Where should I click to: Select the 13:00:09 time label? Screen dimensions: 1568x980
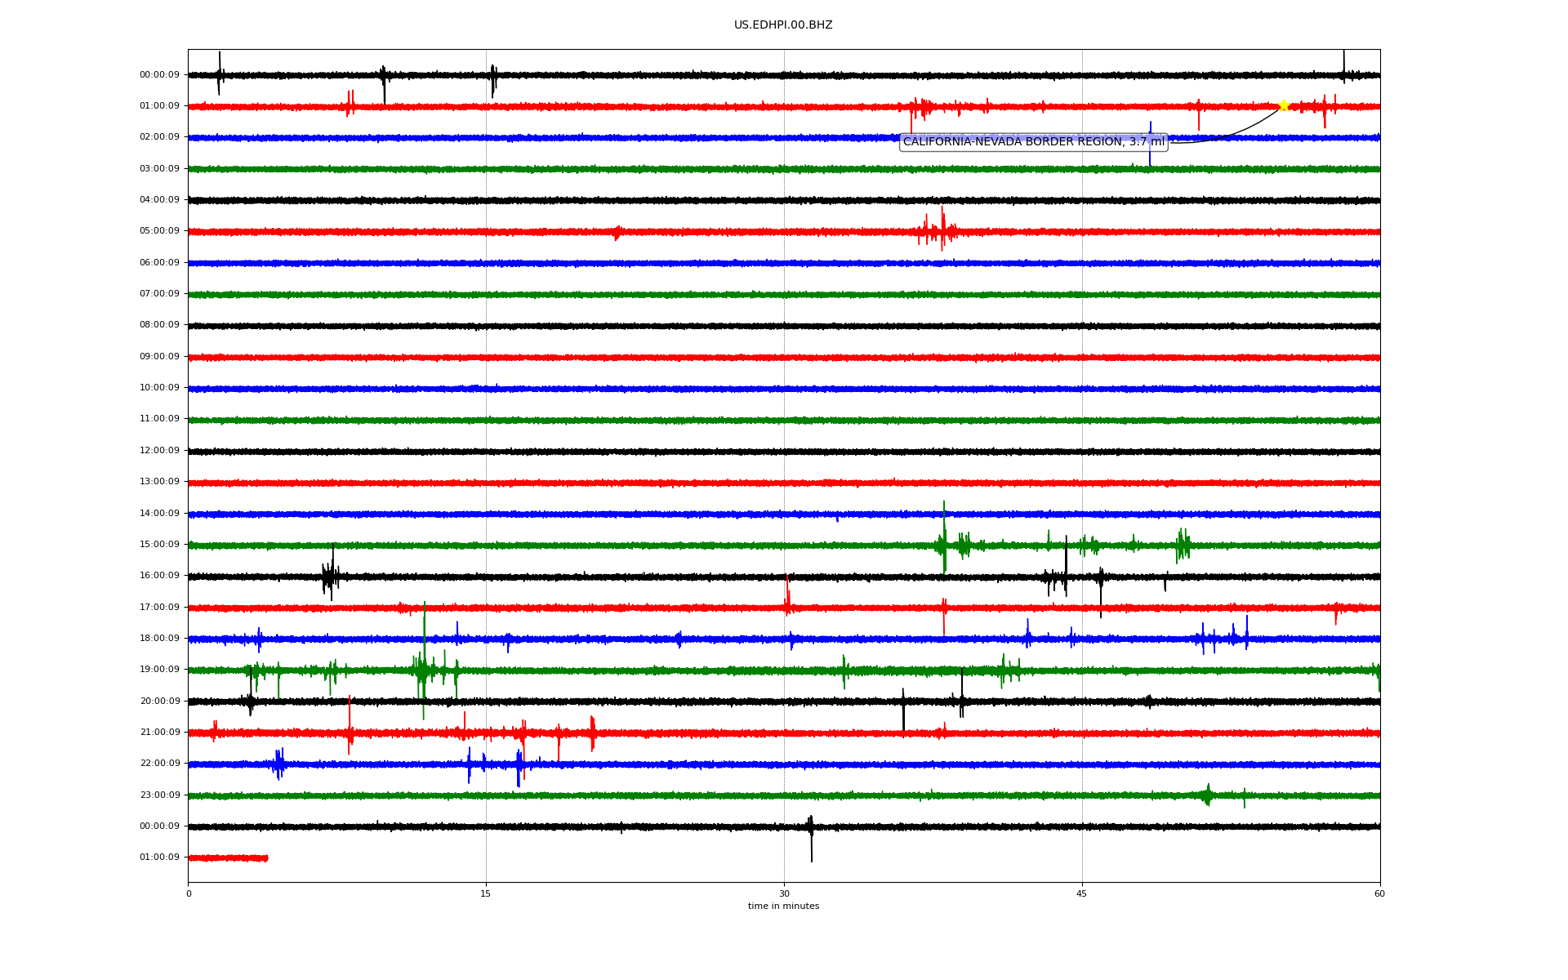[x=159, y=482]
